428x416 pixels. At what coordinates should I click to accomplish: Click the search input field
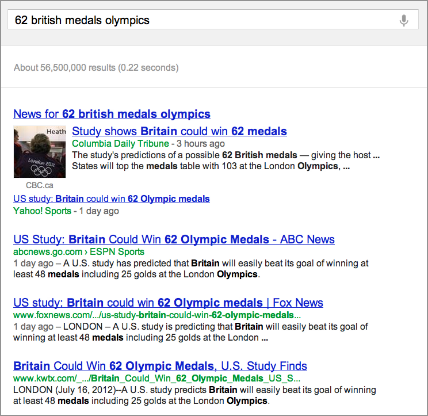click(x=213, y=20)
